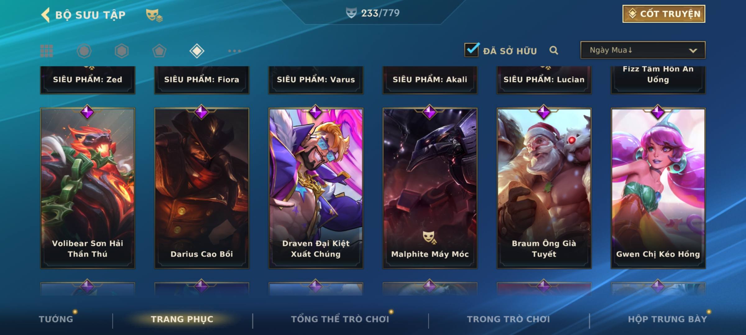Image resolution: width=746 pixels, height=335 pixels.
Task: Click the search magnifier icon
Action: coord(554,50)
